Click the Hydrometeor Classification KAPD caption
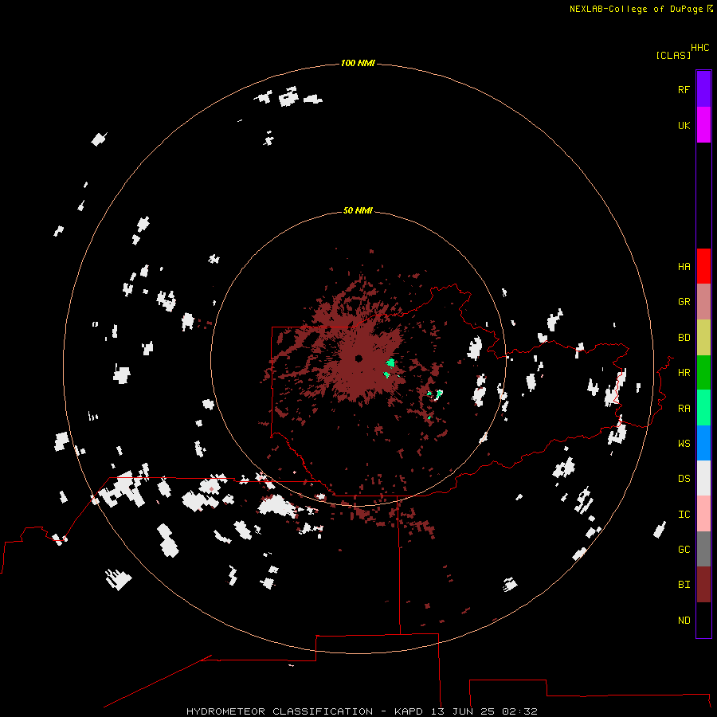 (x=361, y=711)
